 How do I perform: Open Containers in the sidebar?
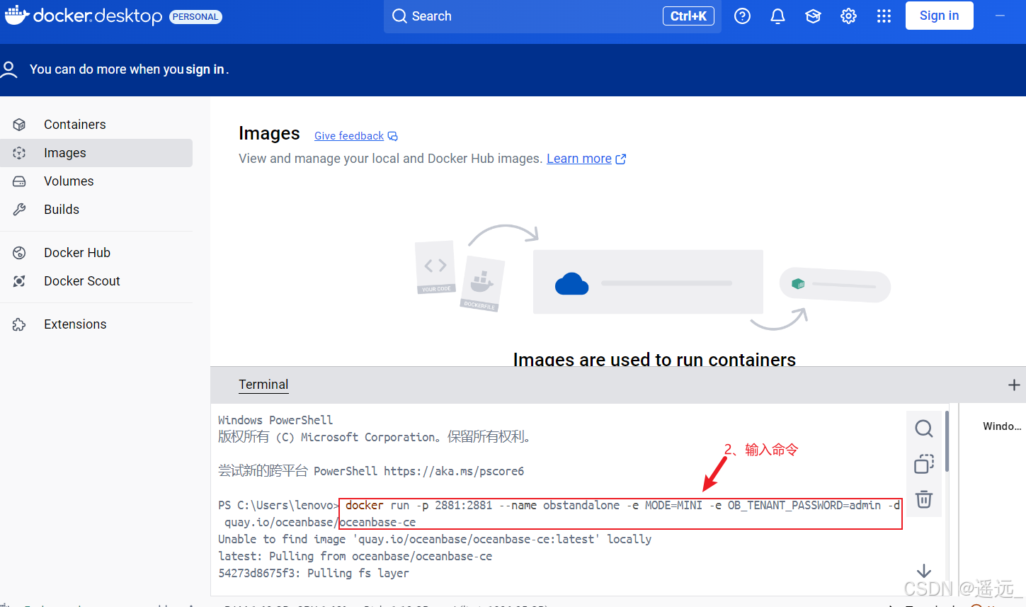(x=96, y=125)
